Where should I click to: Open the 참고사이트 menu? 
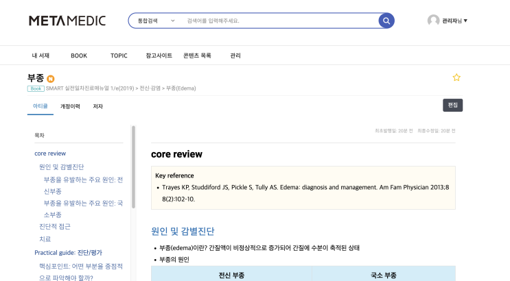[159, 56]
